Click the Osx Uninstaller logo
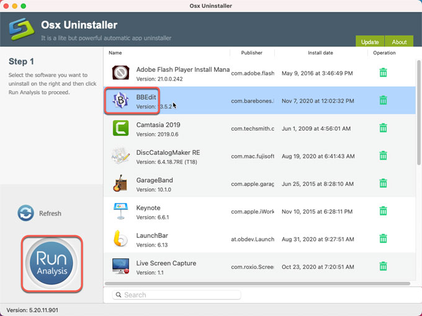This screenshot has height=316, width=422. [22, 29]
